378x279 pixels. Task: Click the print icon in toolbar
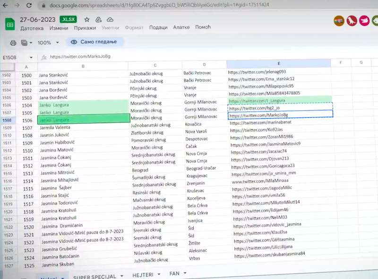pyautogui.click(x=13, y=43)
